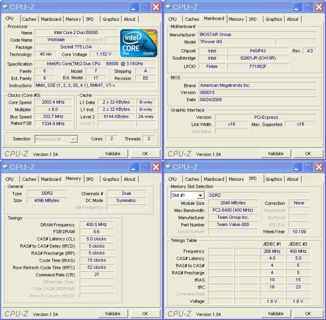Open Graphics tab in the CPU window
The image size is (326, 320).
point(111,19)
